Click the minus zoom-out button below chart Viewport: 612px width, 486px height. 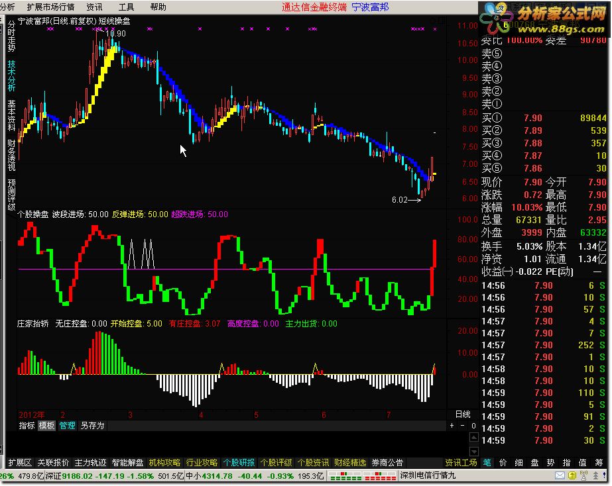pos(463,426)
